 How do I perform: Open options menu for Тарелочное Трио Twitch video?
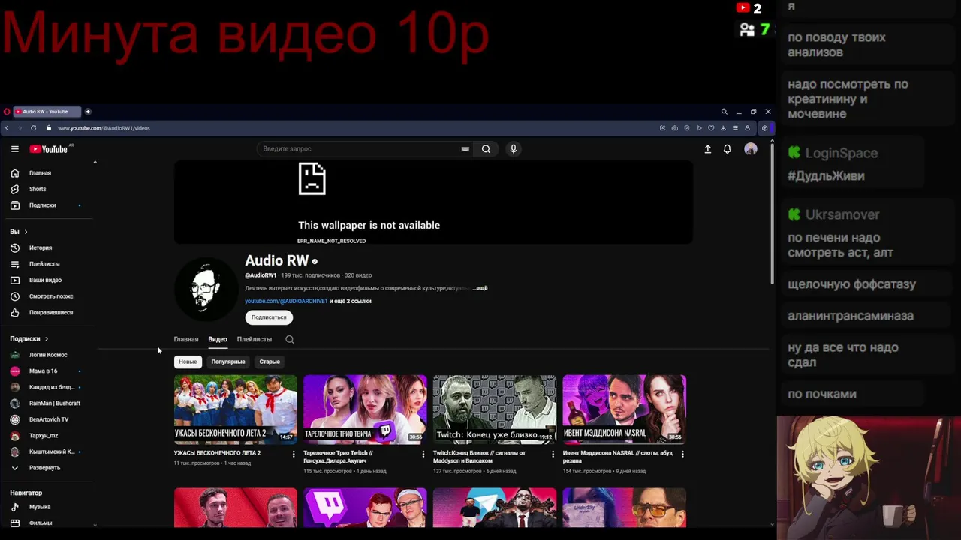pyautogui.click(x=423, y=454)
